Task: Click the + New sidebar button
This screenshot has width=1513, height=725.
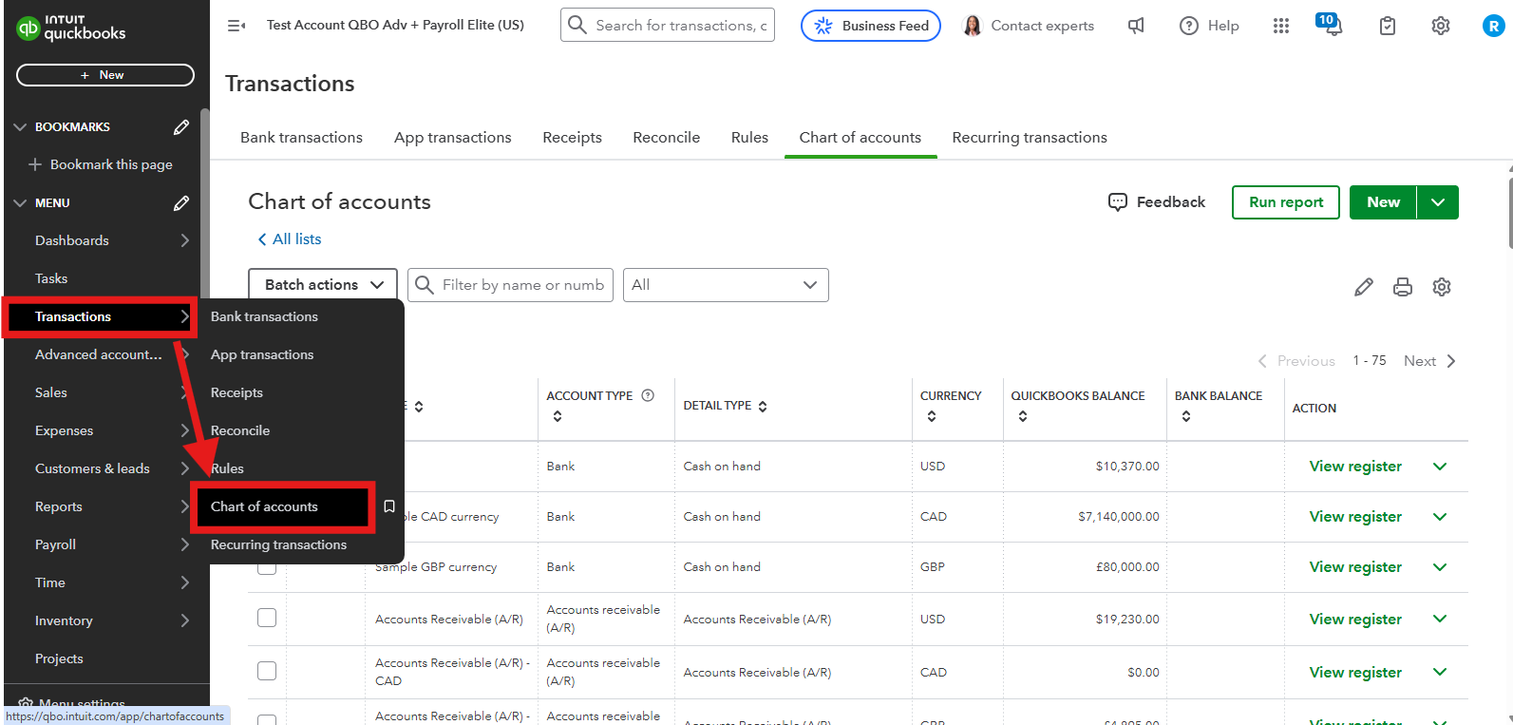Action: coord(105,75)
